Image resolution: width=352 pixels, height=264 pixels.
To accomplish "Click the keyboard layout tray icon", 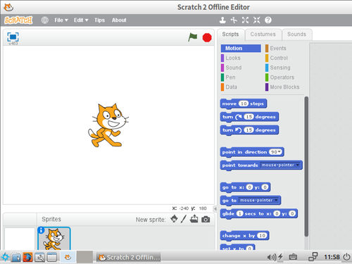I will 293,257.
